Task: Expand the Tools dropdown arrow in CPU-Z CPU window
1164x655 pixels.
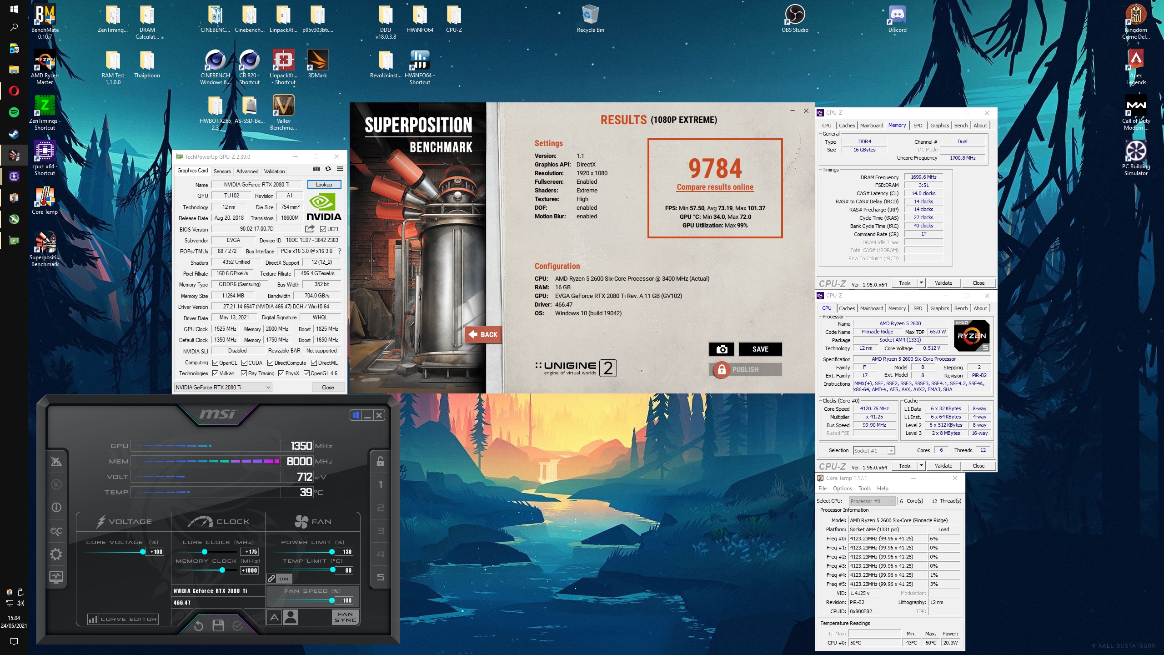Action: coord(921,465)
